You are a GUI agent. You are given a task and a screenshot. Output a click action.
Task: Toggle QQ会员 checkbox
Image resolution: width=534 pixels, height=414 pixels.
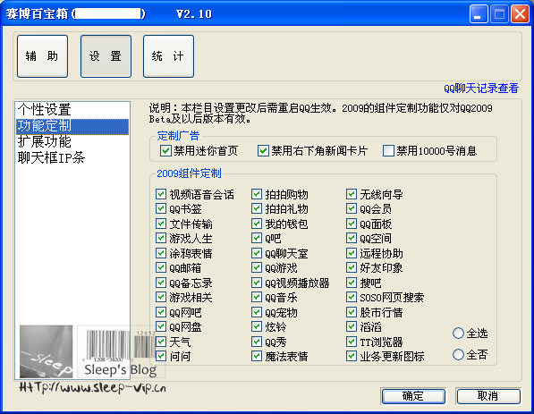tap(352, 208)
